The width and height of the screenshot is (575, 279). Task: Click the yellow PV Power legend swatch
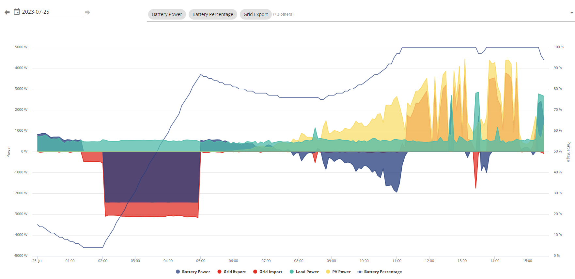click(328, 272)
